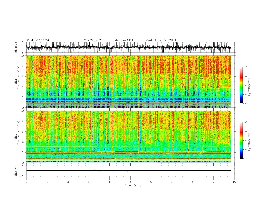The width and height of the screenshot is (264, 204).
Task: Click the ch.2 color scale bar
Action: click(241, 140)
